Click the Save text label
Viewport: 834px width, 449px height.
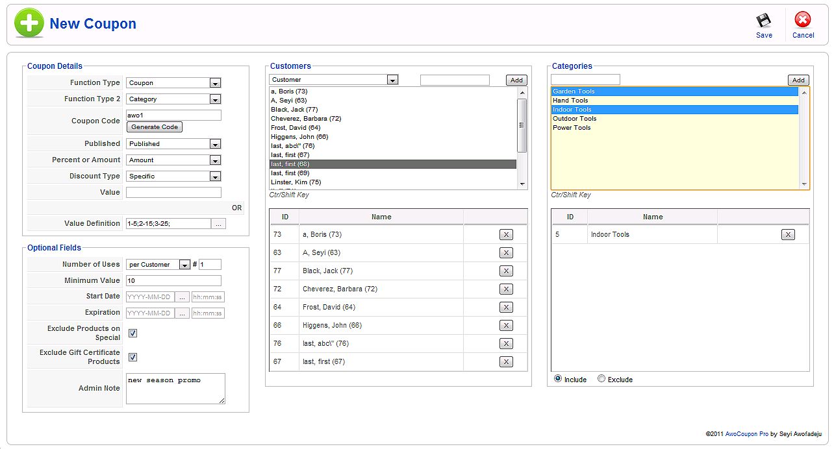pos(764,35)
